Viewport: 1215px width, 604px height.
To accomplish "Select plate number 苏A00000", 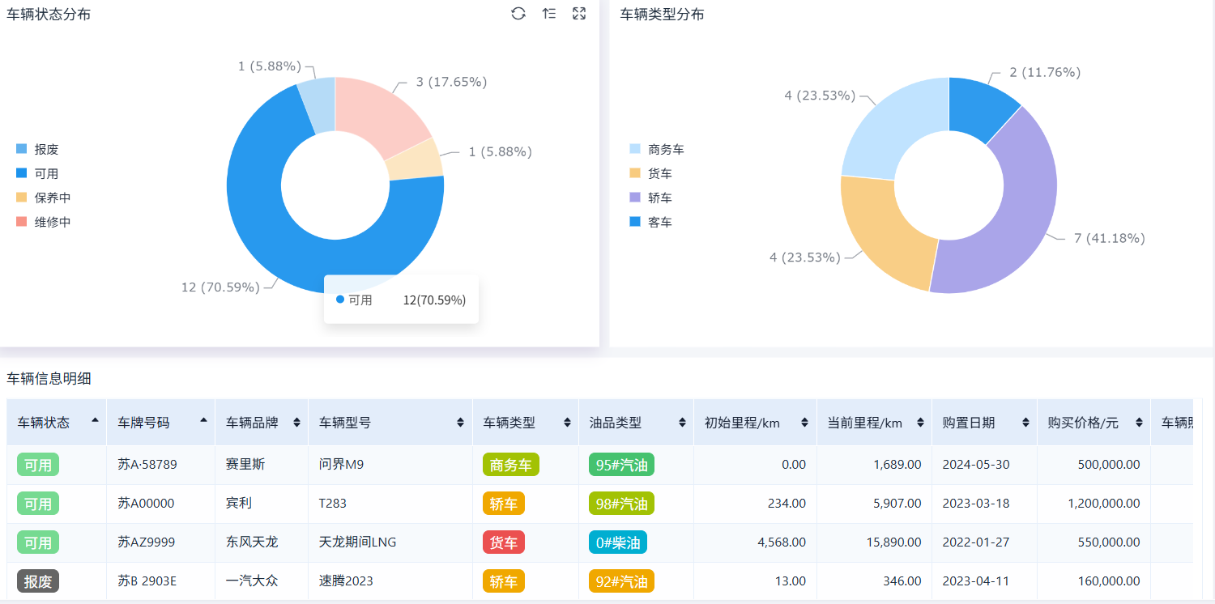I will coord(146,504).
